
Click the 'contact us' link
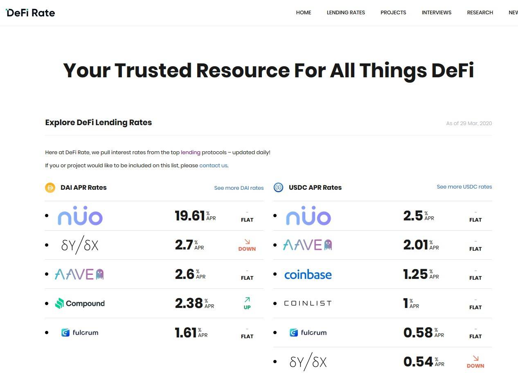(213, 166)
